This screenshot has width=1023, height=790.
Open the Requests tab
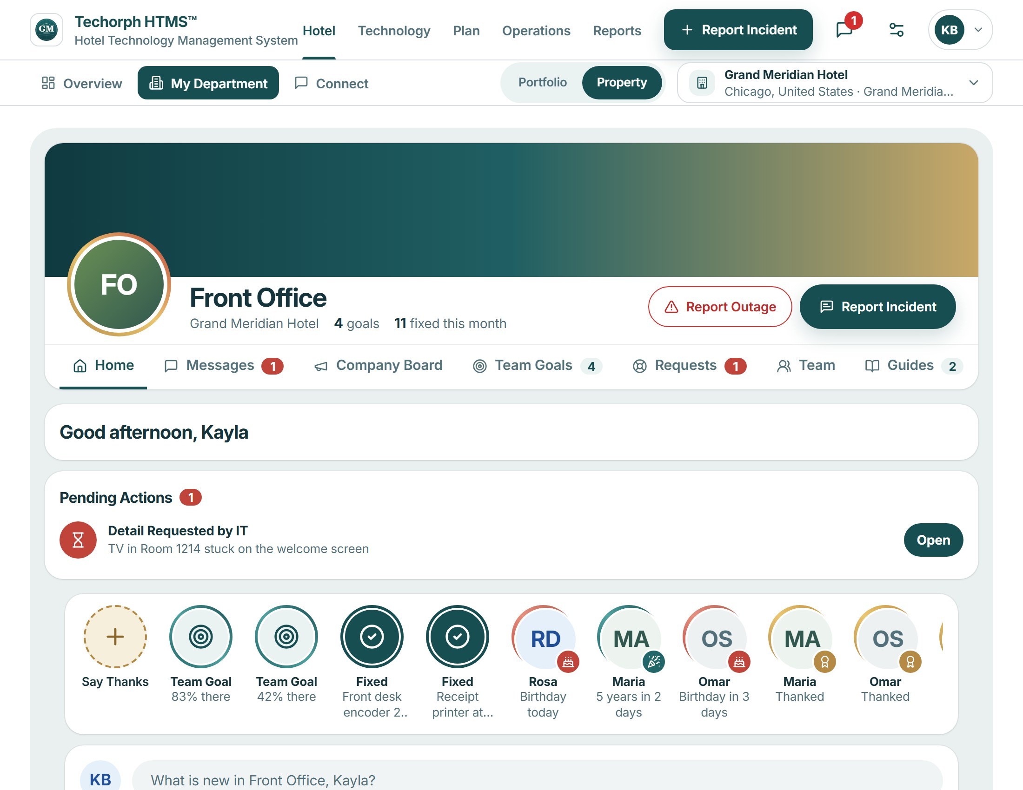tap(690, 366)
